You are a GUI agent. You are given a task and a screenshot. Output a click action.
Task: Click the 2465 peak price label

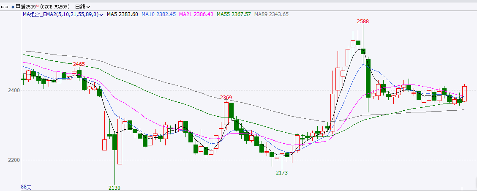tap(79, 64)
